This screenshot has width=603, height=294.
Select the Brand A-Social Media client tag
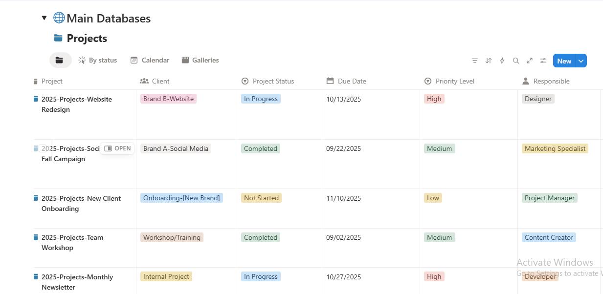coord(176,148)
